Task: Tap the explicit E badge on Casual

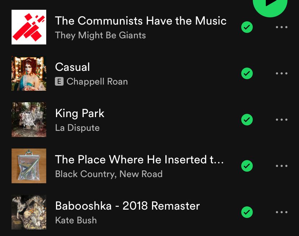Action: pos(59,82)
